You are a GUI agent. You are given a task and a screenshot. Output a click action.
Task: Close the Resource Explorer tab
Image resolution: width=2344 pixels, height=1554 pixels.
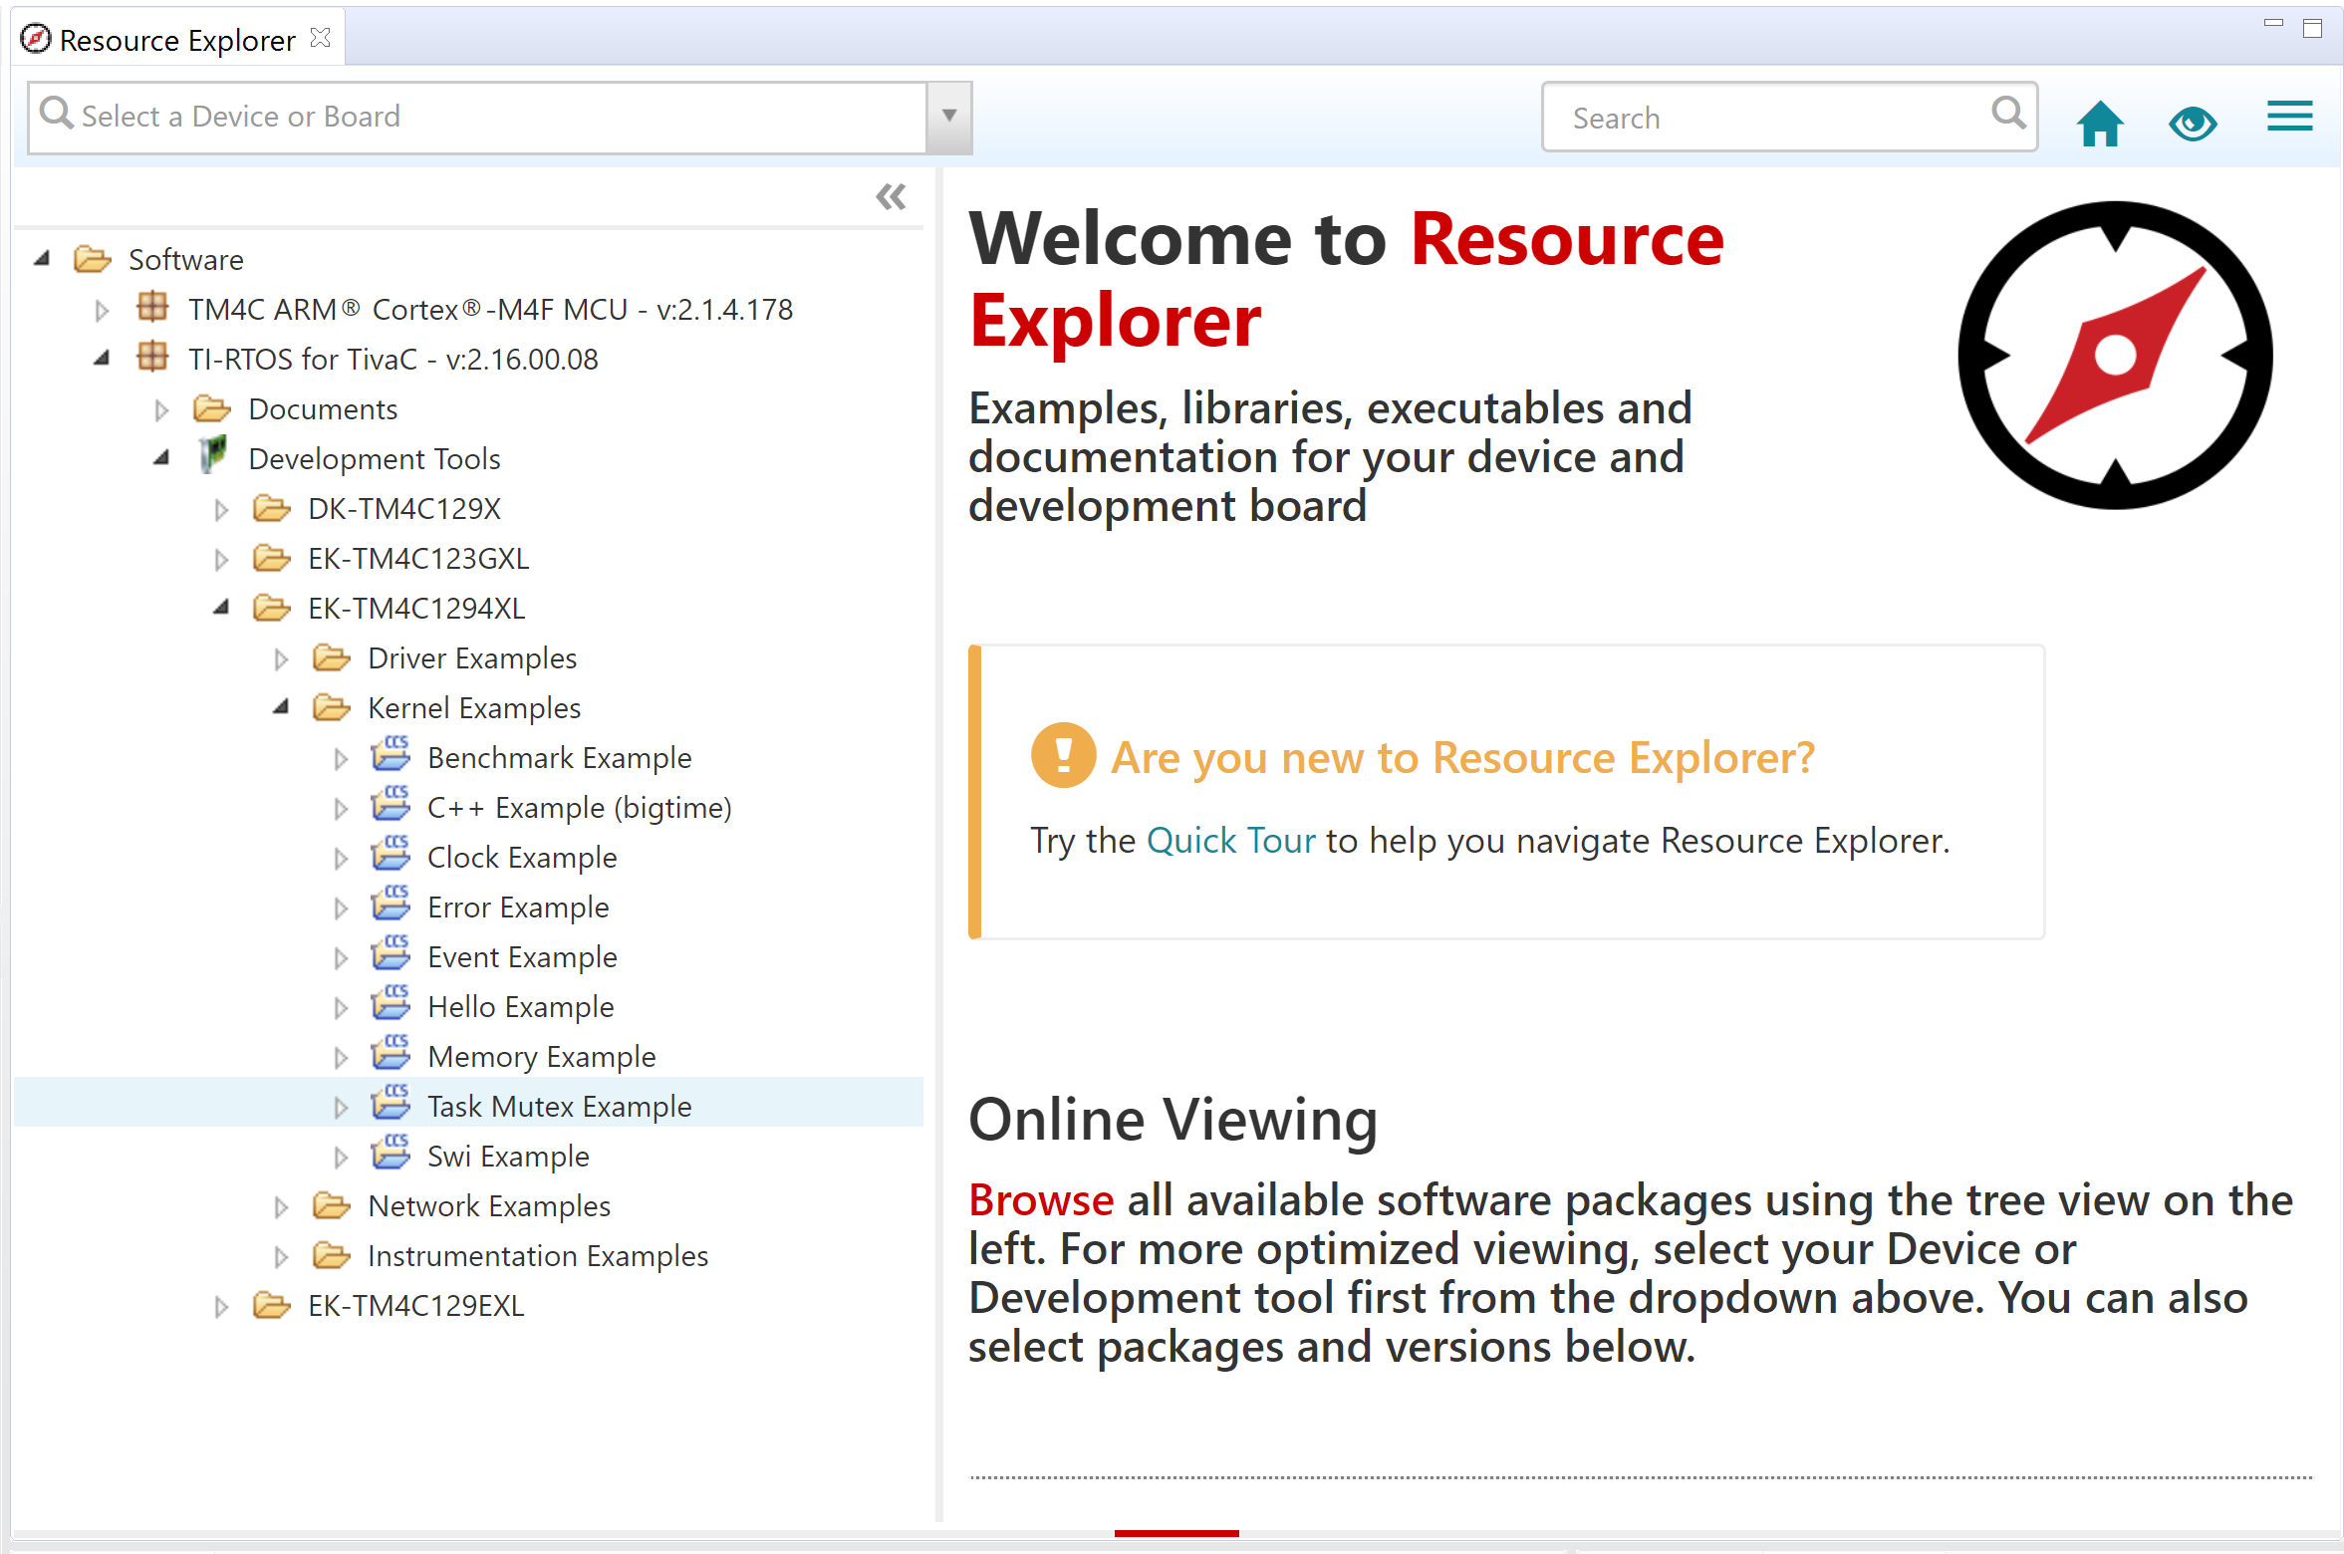(x=320, y=38)
